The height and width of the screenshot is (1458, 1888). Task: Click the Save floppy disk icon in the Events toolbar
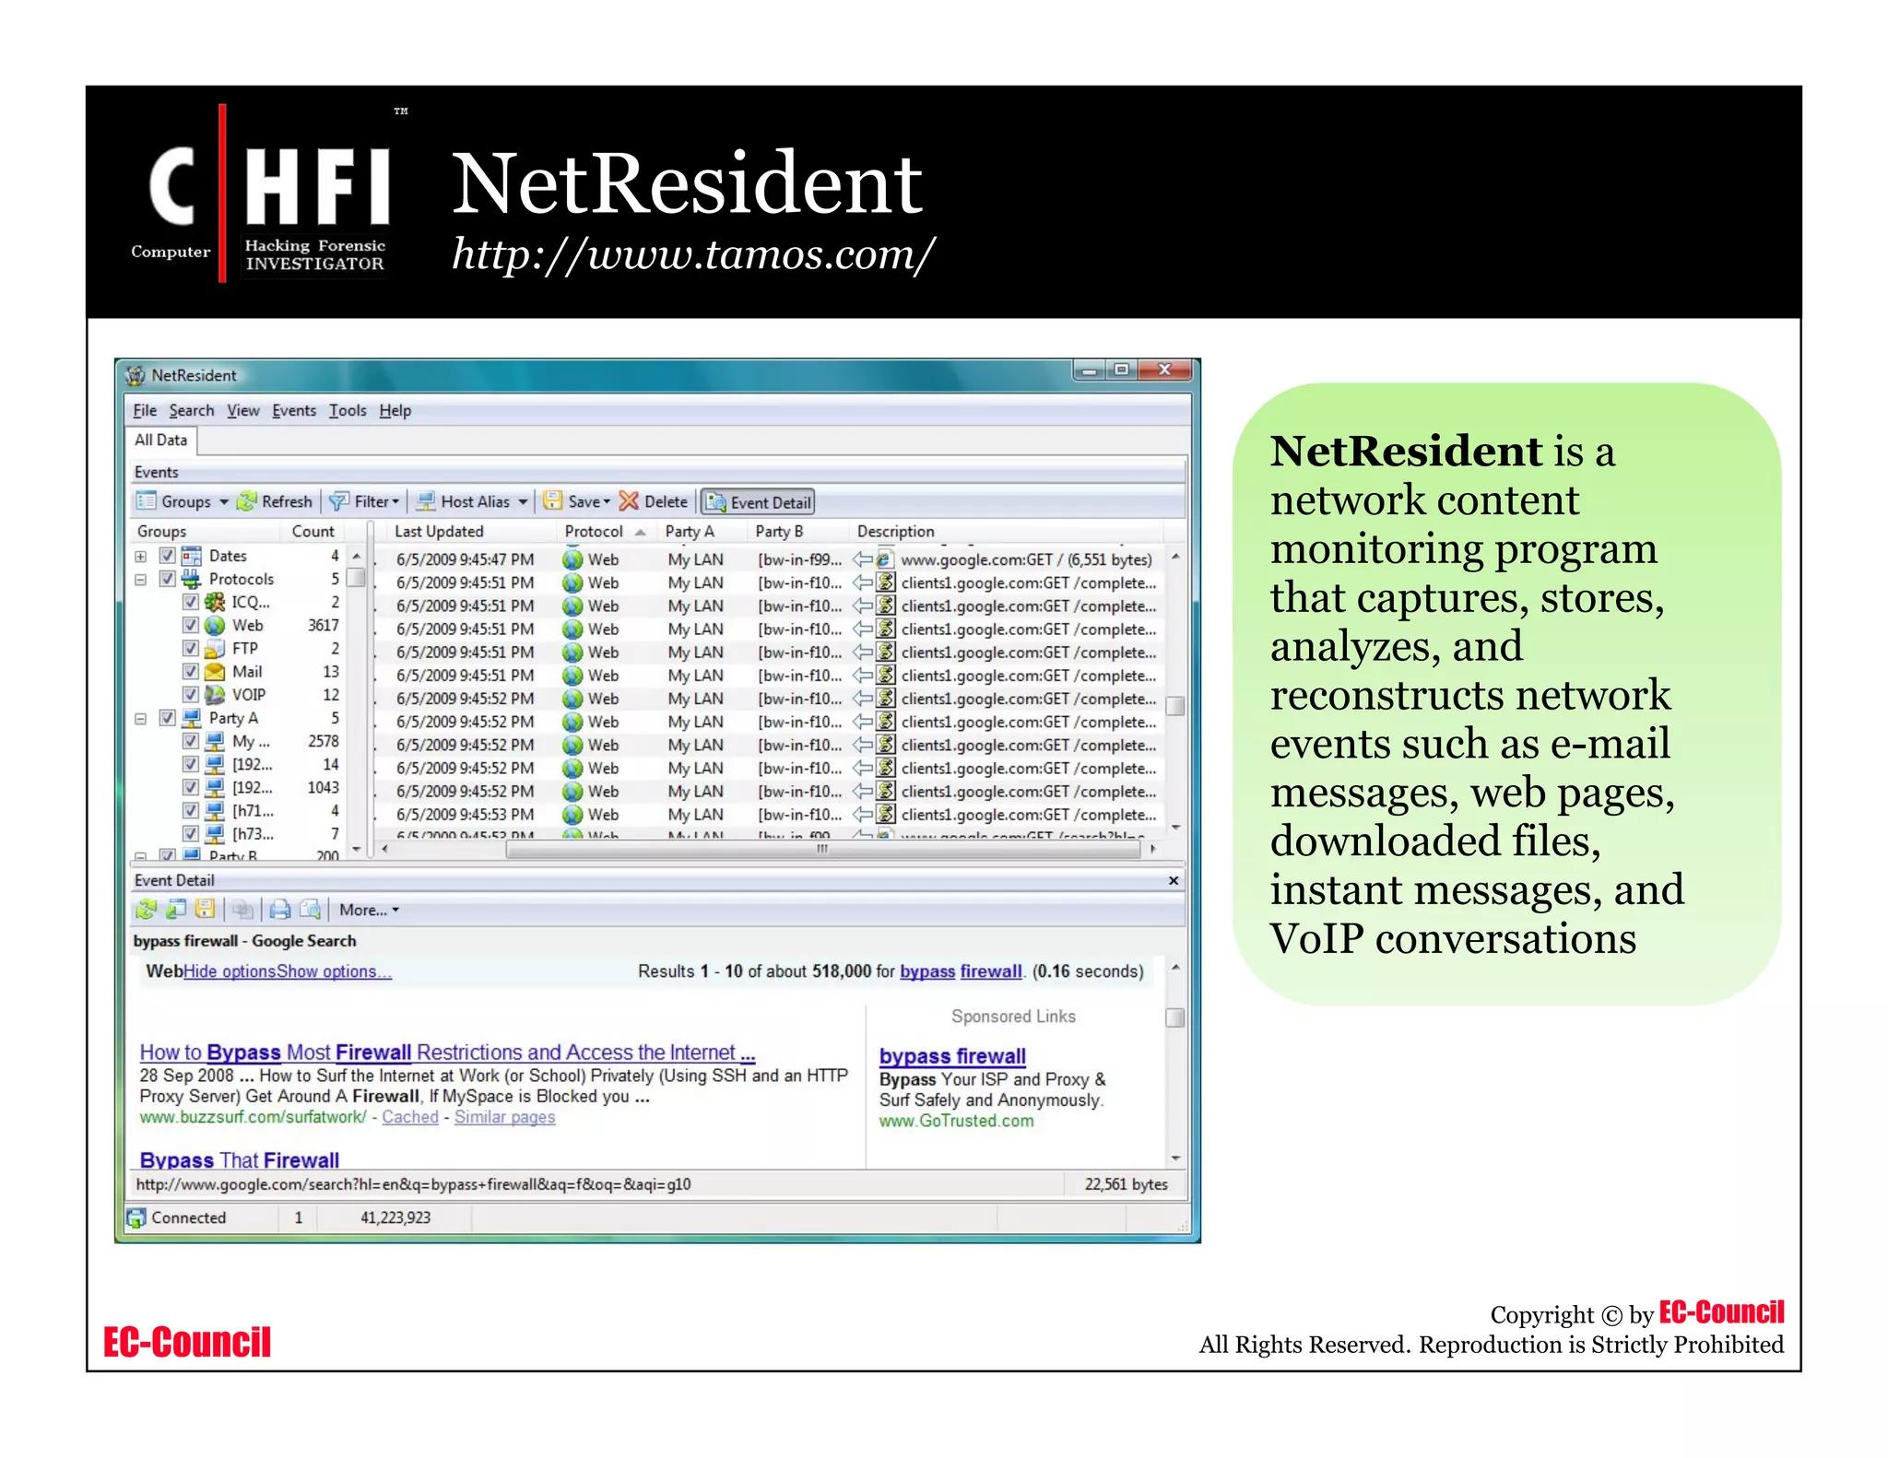[x=552, y=500]
